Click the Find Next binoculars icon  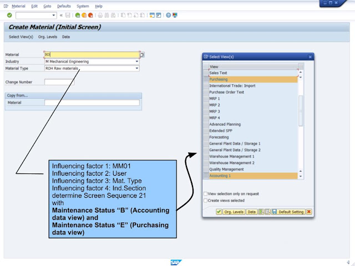[x=113, y=15]
